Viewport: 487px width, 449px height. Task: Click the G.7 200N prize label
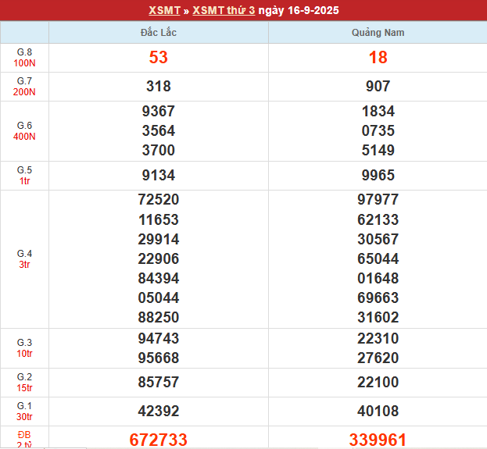pos(24,87)
